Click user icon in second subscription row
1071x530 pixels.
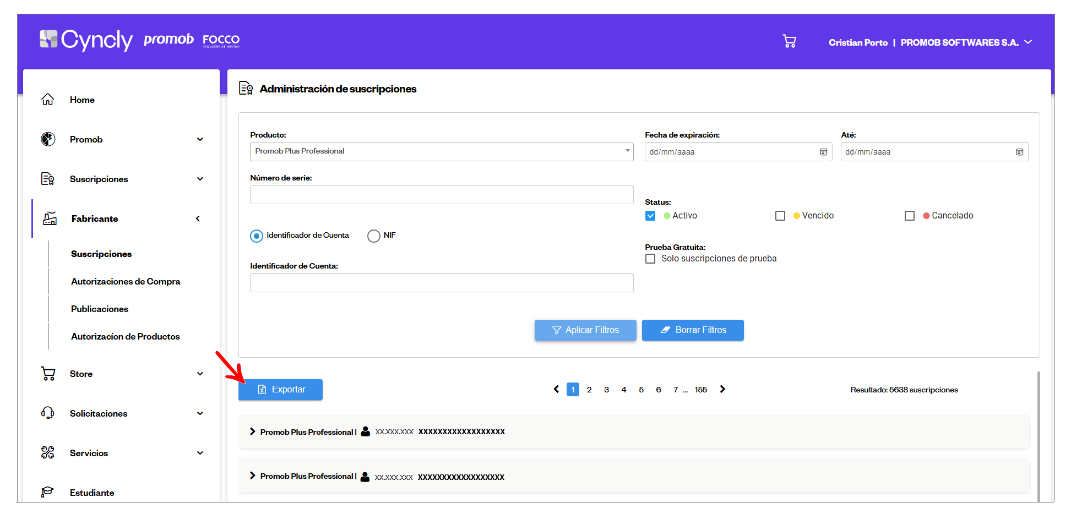(365, 477)
